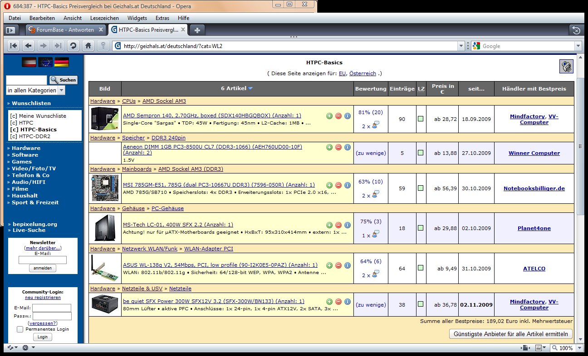588x356 pixels.
Task: Toggle LZ checkbox for MSI 785GM-E51
Action: [421, 188]
